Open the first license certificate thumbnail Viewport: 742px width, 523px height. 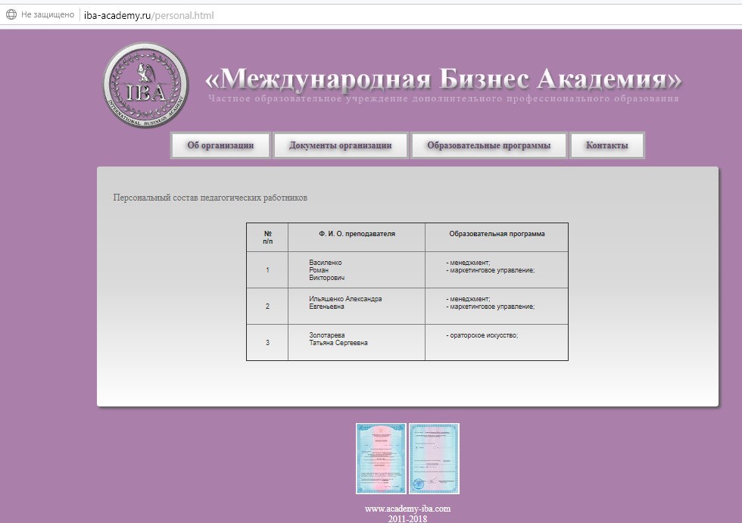coord(381,459)
